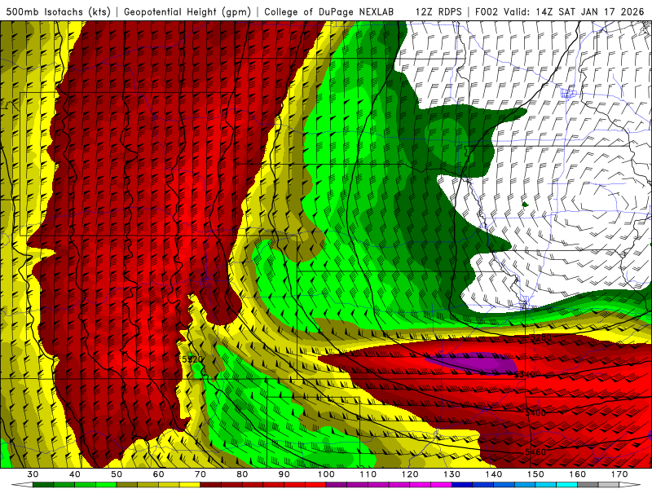The width and height of the screenshot is (652, 489).
Task: Click the 60 value on the color scale
Action: [x=158, y=474]
